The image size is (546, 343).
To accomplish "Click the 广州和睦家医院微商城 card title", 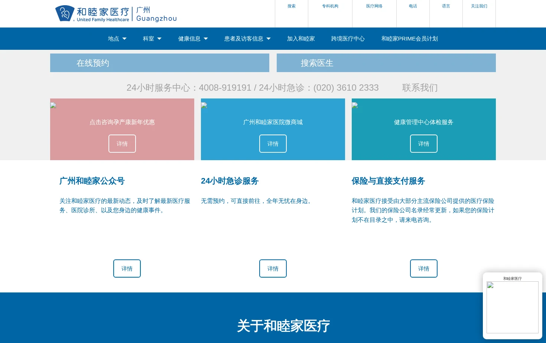I will click(x=273, y=122).
